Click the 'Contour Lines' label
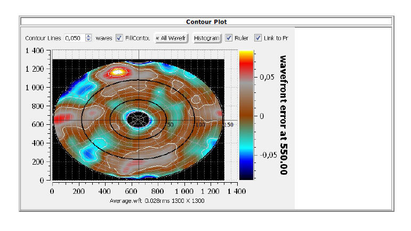The image size is (411, 231). (43, 38)
